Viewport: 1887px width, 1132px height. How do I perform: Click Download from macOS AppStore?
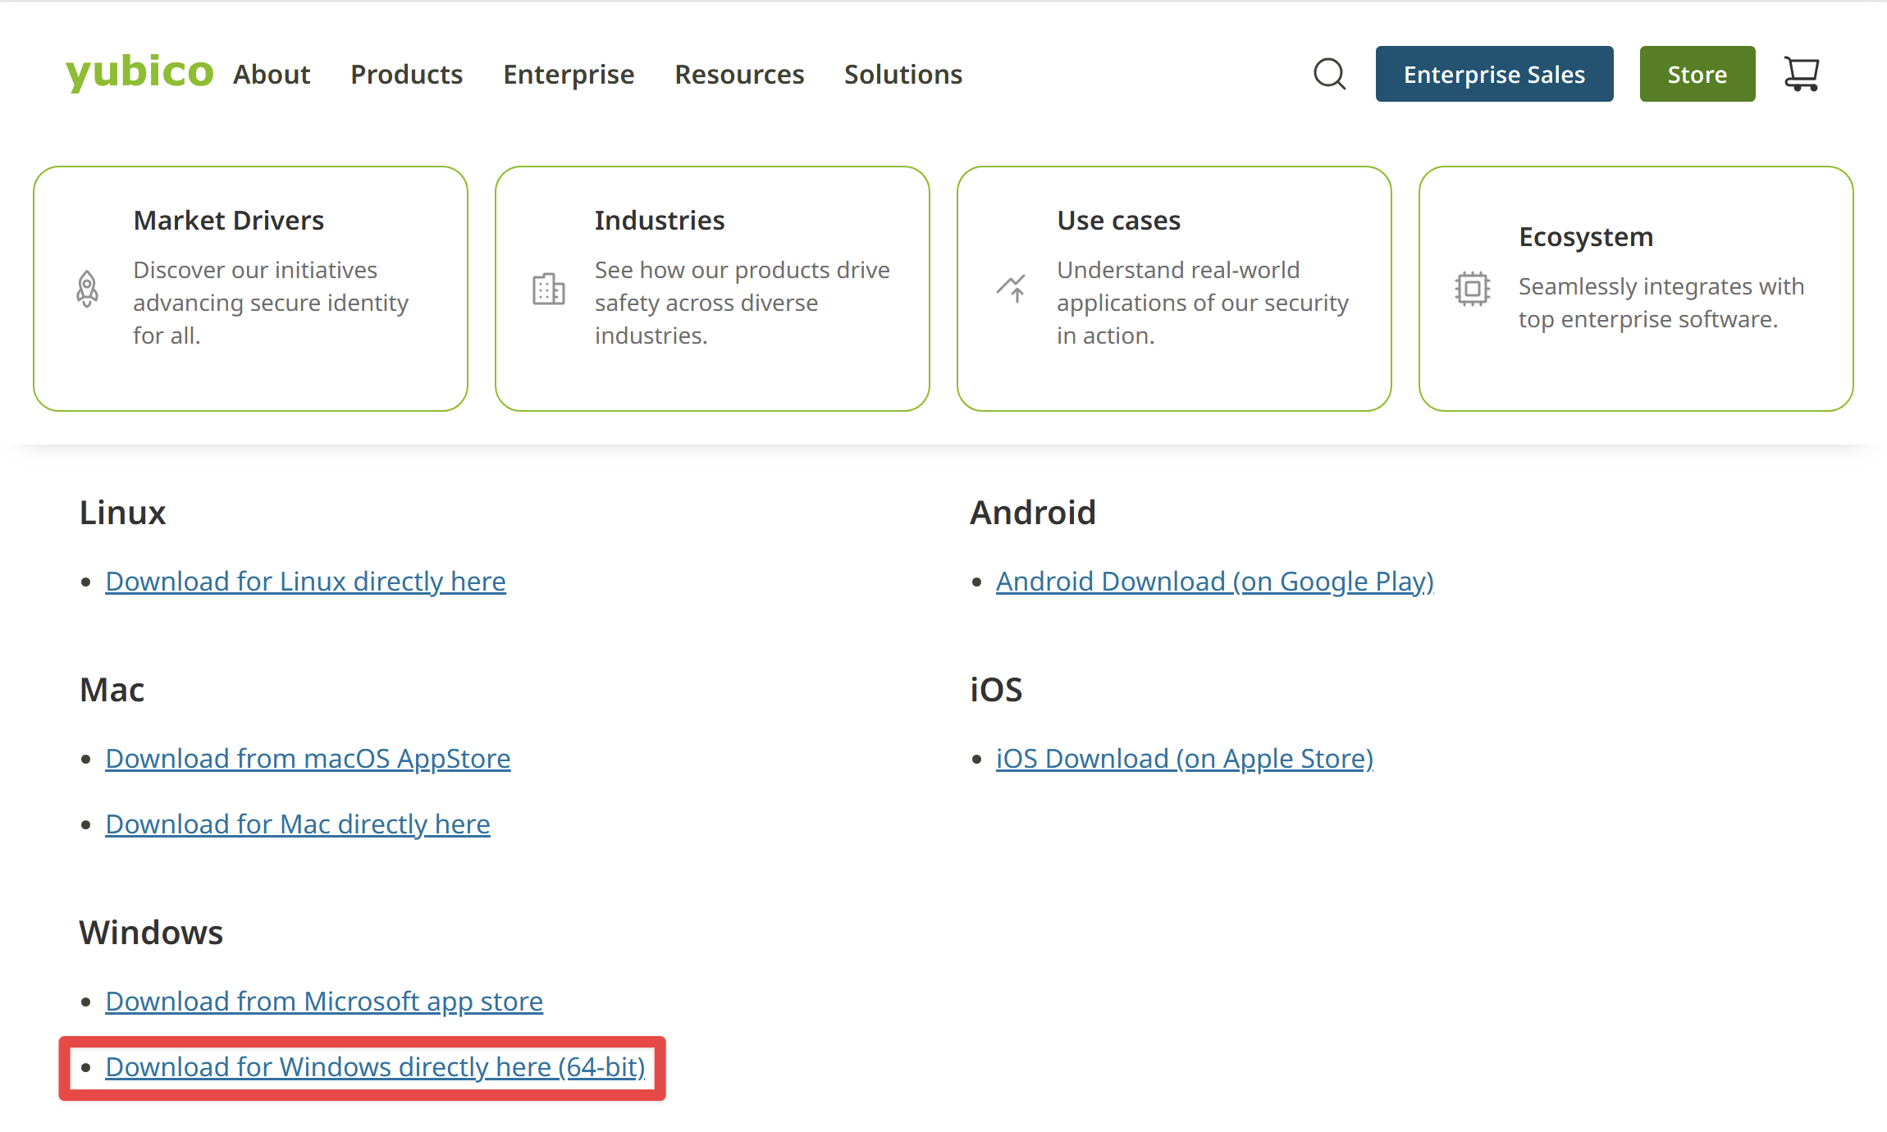point(308,758)
